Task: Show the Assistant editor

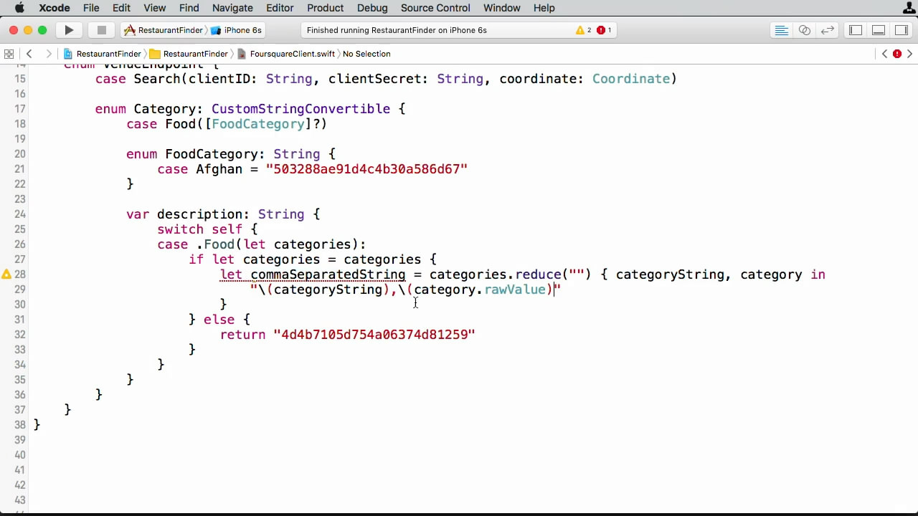Action: tap(805, 30)
